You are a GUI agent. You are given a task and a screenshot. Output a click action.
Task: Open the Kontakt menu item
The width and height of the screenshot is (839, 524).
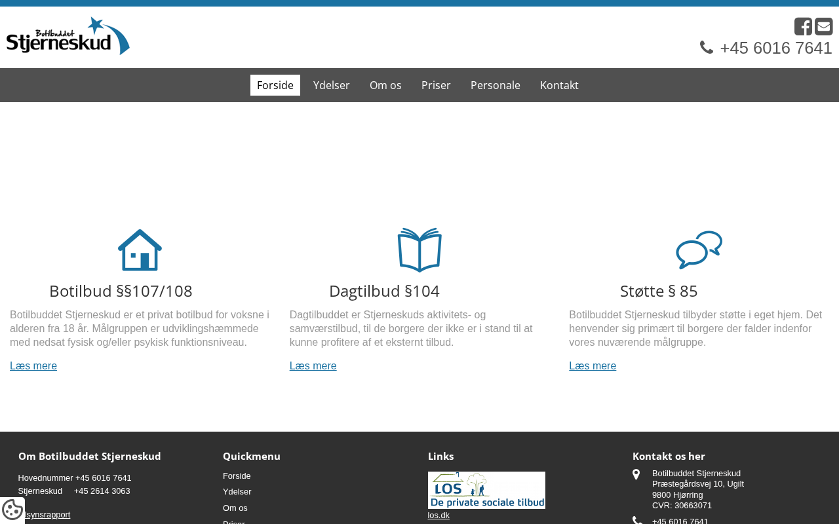(559, 85)
